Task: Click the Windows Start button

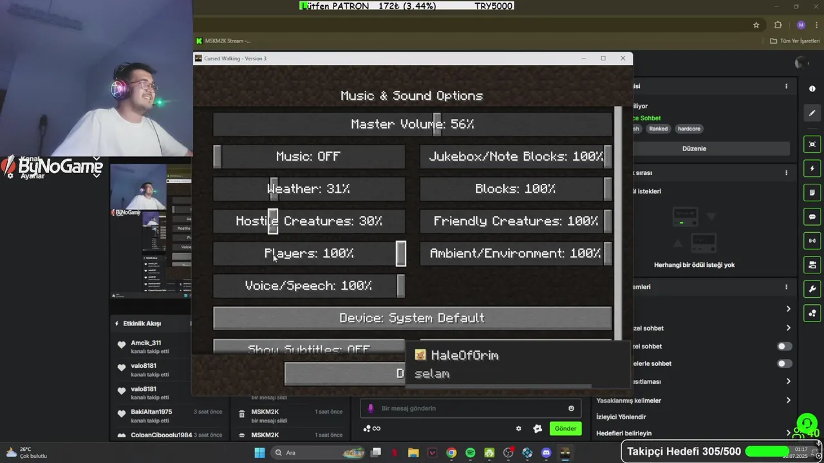Action: [259, 453]
